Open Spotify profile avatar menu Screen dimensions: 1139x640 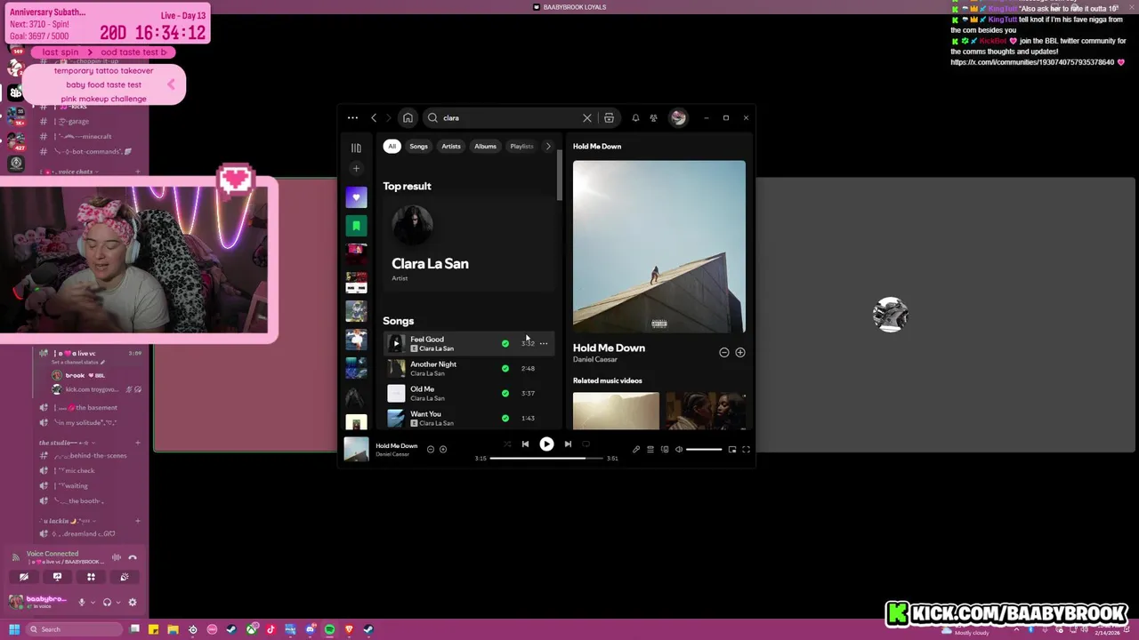[678, 117]
